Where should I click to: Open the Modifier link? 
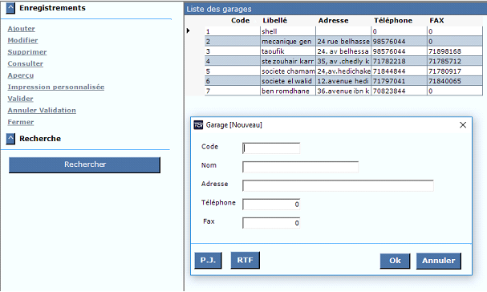pyautogui.click(x=22, y=40)
